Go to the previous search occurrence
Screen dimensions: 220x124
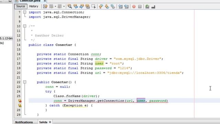[76, 6]
